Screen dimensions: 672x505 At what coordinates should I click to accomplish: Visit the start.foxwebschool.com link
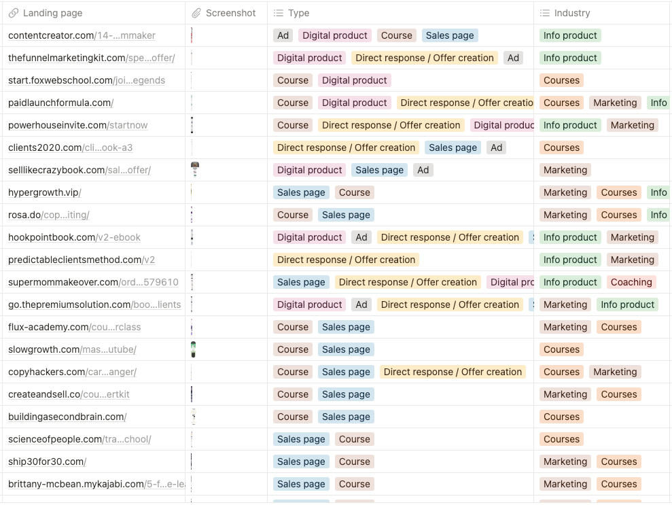[86, 80]
